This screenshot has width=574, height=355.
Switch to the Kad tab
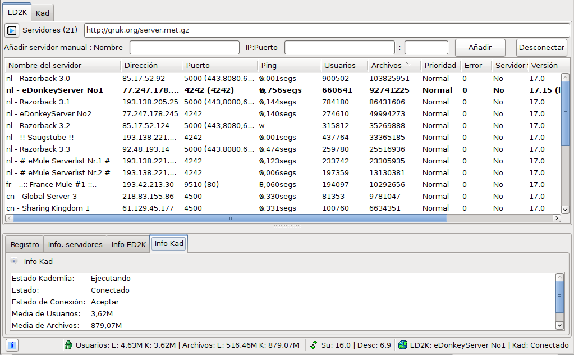42,12
